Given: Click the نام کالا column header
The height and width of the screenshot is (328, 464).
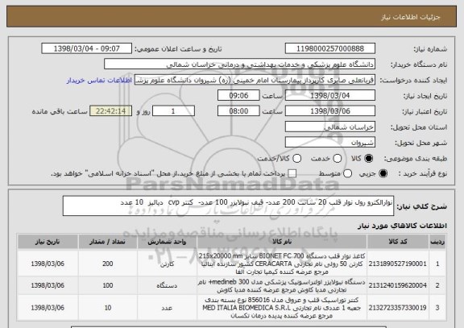Looking at the screenshot, I should tap(282, 242).
